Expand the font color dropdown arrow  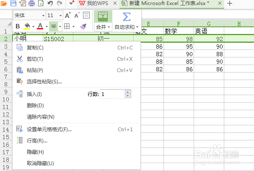(47, 26)
